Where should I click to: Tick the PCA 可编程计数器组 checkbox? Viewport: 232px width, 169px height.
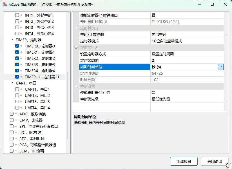point(12,145)
